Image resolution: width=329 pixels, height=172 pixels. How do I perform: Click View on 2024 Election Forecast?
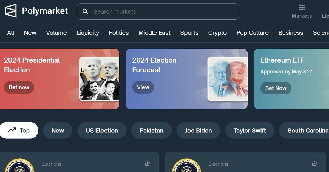[x=143, y=87]
